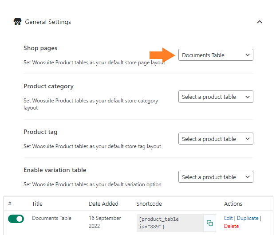Image resolution: width=276 pixels, height=235 pixels.
Task: Copy the product_table shortcode with copy icon
Action: point(209,223)
